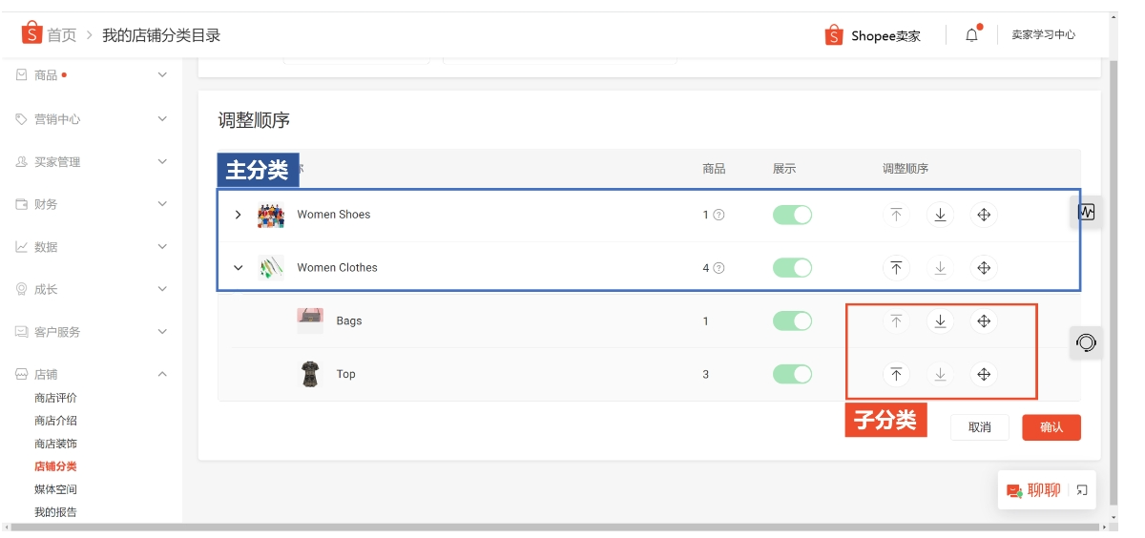Click drag handle icon for Top subcategory

point(984,375)
